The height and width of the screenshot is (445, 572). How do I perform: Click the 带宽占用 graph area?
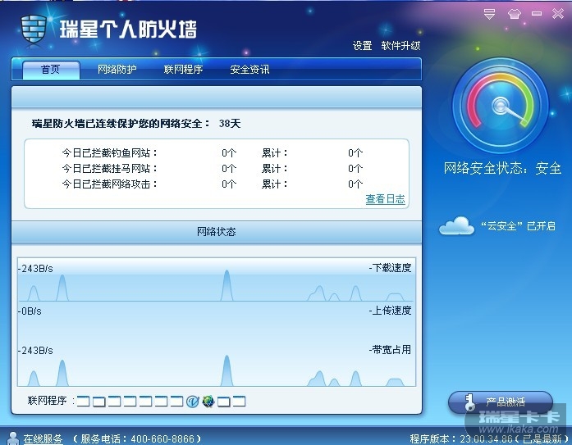tap(217, 365)
